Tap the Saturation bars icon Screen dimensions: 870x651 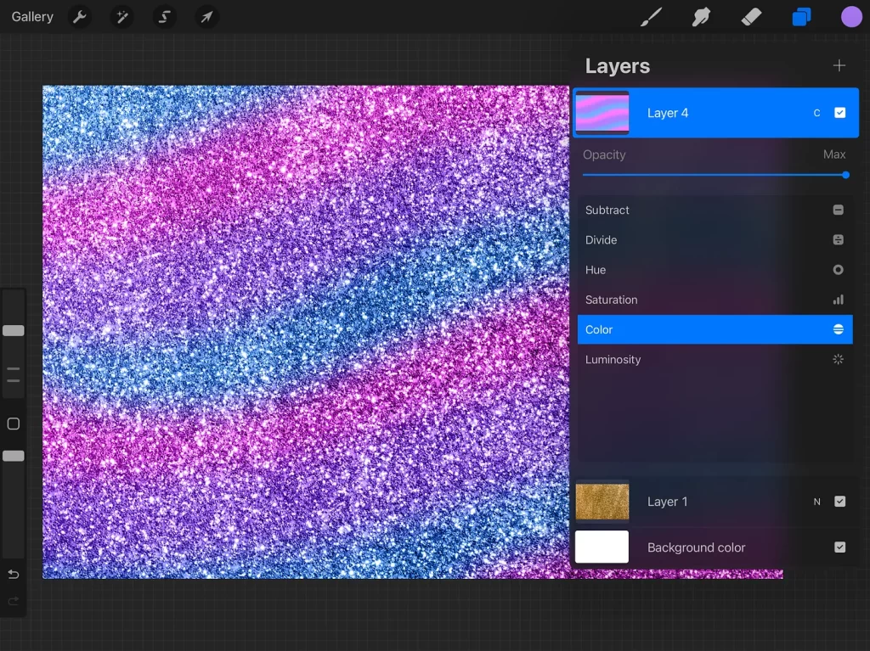click(x=839, y=300)
